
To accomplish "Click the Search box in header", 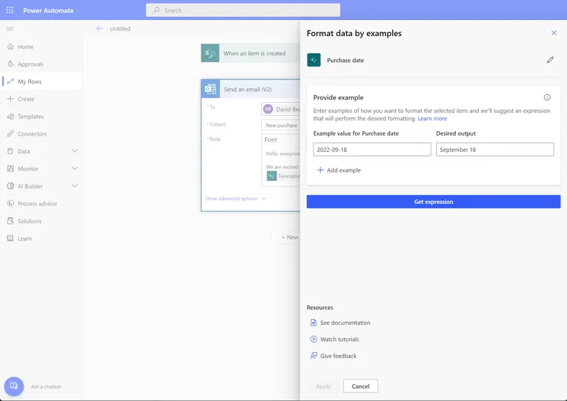I will (243, 10).
